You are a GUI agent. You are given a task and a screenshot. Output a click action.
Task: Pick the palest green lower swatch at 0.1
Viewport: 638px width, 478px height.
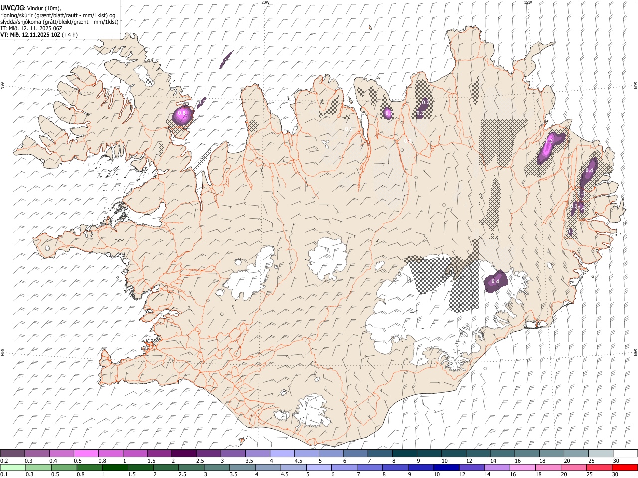coord(13,467)
